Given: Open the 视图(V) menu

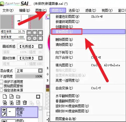Looking at the screenshot, I should [x=107, y=10].
